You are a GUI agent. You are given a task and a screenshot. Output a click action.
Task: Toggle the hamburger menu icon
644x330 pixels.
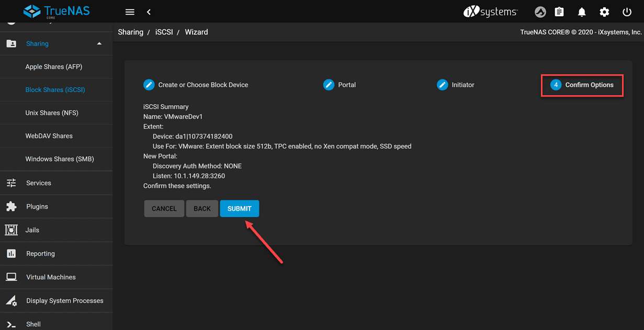tap(130, 12)
